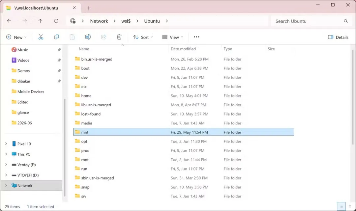Viewport: 356px width, 211px height.
Task: Switch to details list view icon in status bar
Action: [341, 206]
